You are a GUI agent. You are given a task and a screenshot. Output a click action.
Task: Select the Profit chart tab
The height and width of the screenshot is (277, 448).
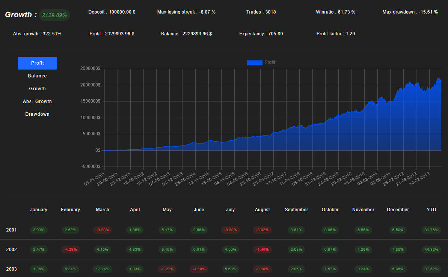tap(37, 63)
